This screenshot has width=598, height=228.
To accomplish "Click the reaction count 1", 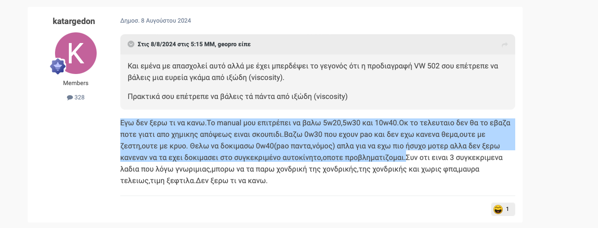I will coord(507,210).
